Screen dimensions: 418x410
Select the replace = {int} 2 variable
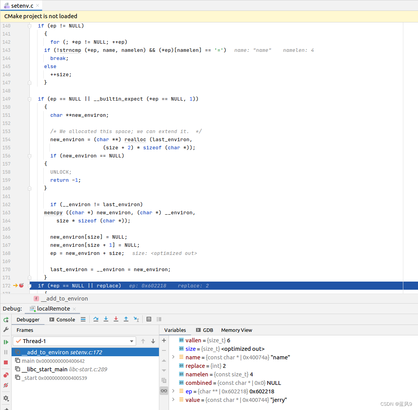293,366
